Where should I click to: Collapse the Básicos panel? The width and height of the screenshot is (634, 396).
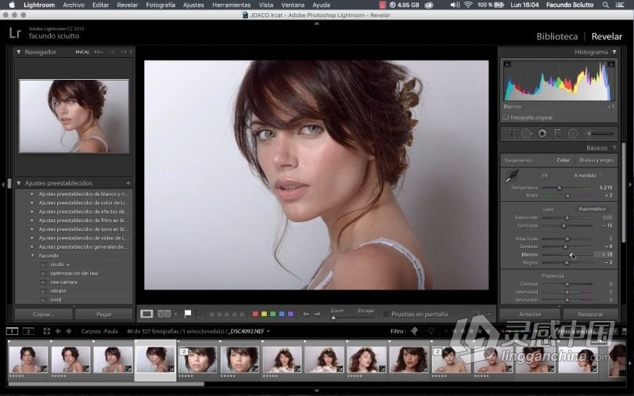point(614,148)
